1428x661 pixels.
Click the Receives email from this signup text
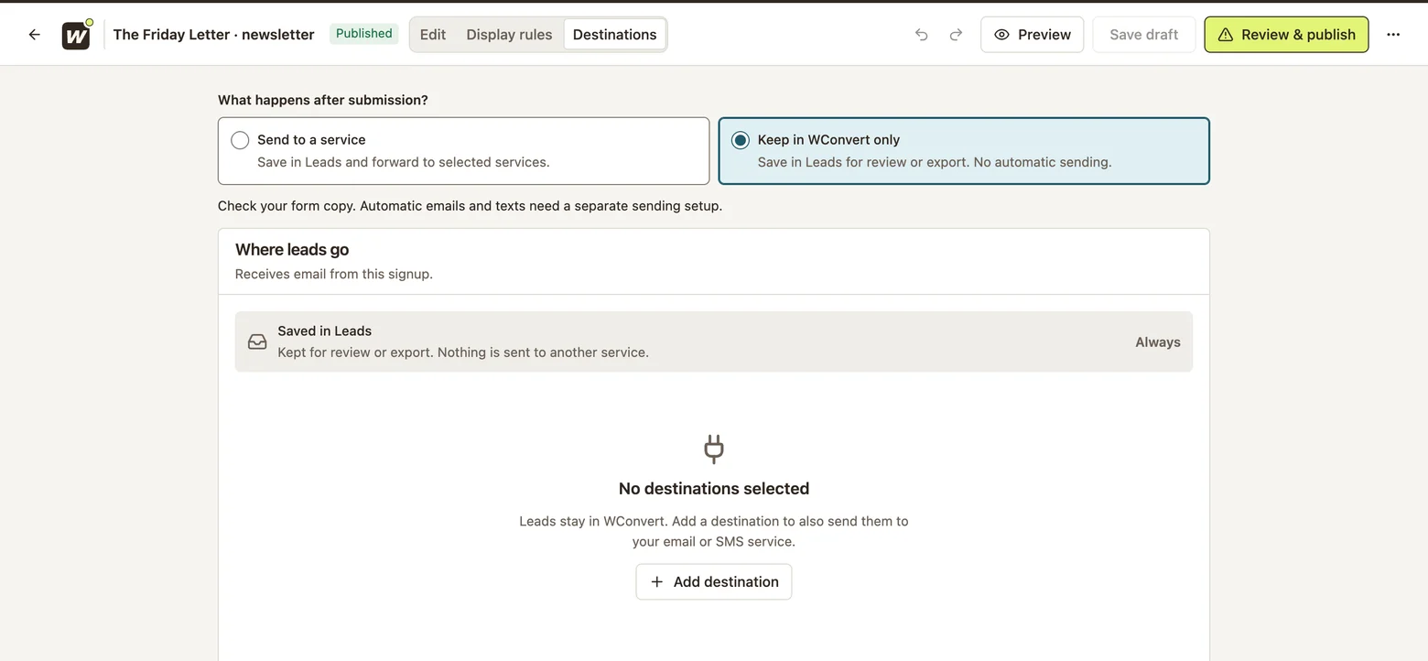(x=334, y=274)
